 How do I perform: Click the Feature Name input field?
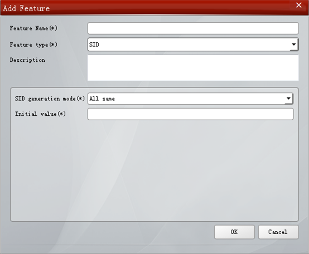(193, 28)
